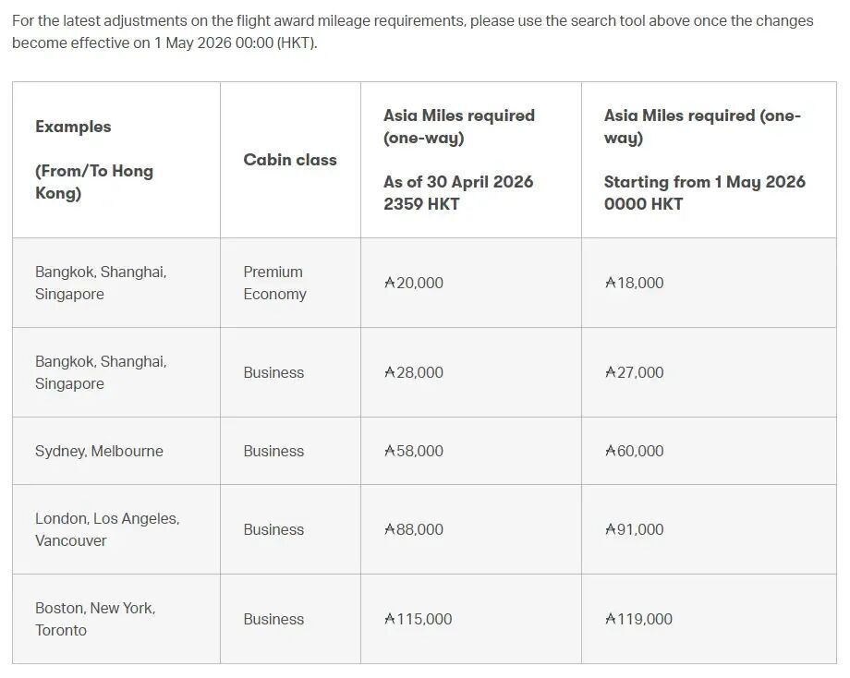Select the Sydney, Melbourne row label
The width and height of the screenshot is (850, 678).
[x=99, y=451]
